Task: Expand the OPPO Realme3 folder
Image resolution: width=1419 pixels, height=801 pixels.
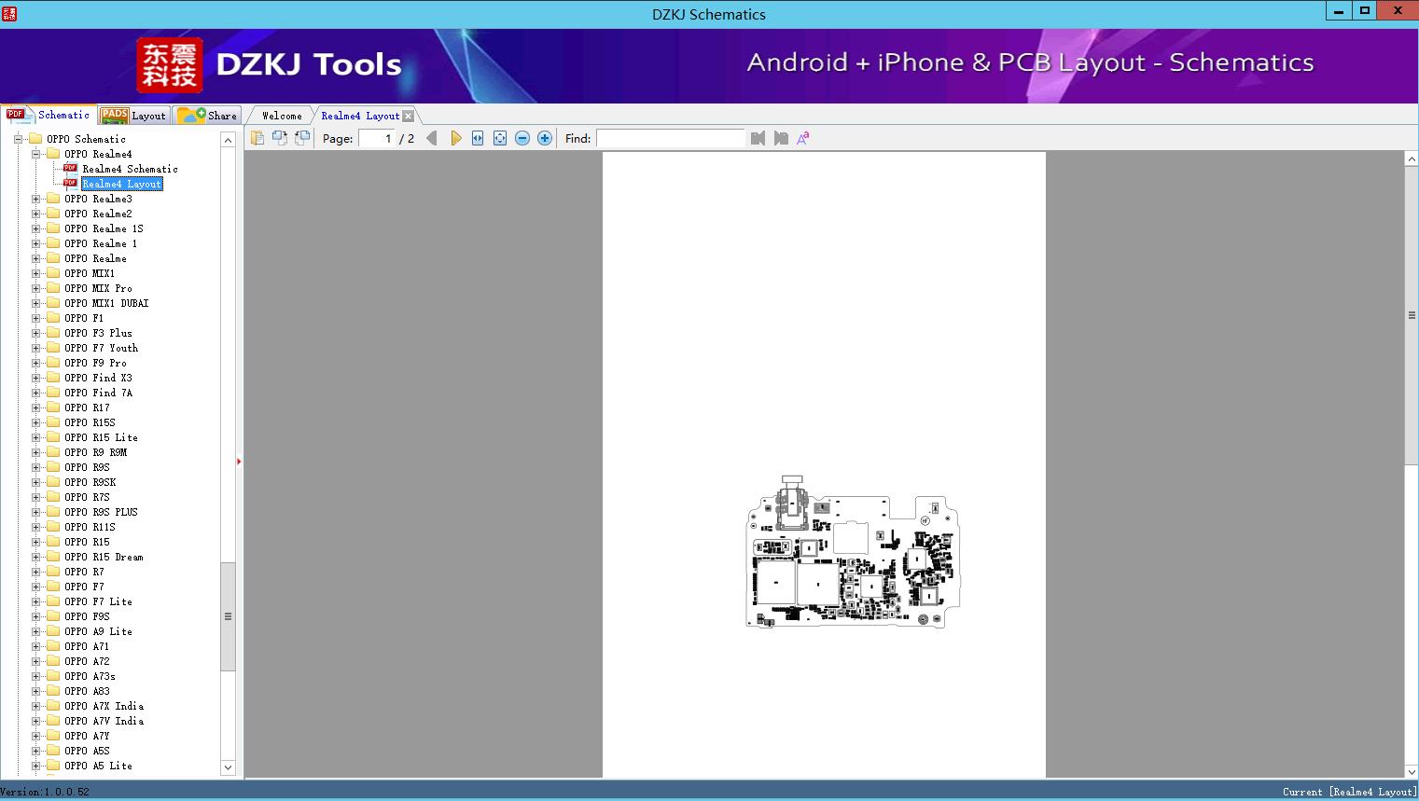Action: 35,199
